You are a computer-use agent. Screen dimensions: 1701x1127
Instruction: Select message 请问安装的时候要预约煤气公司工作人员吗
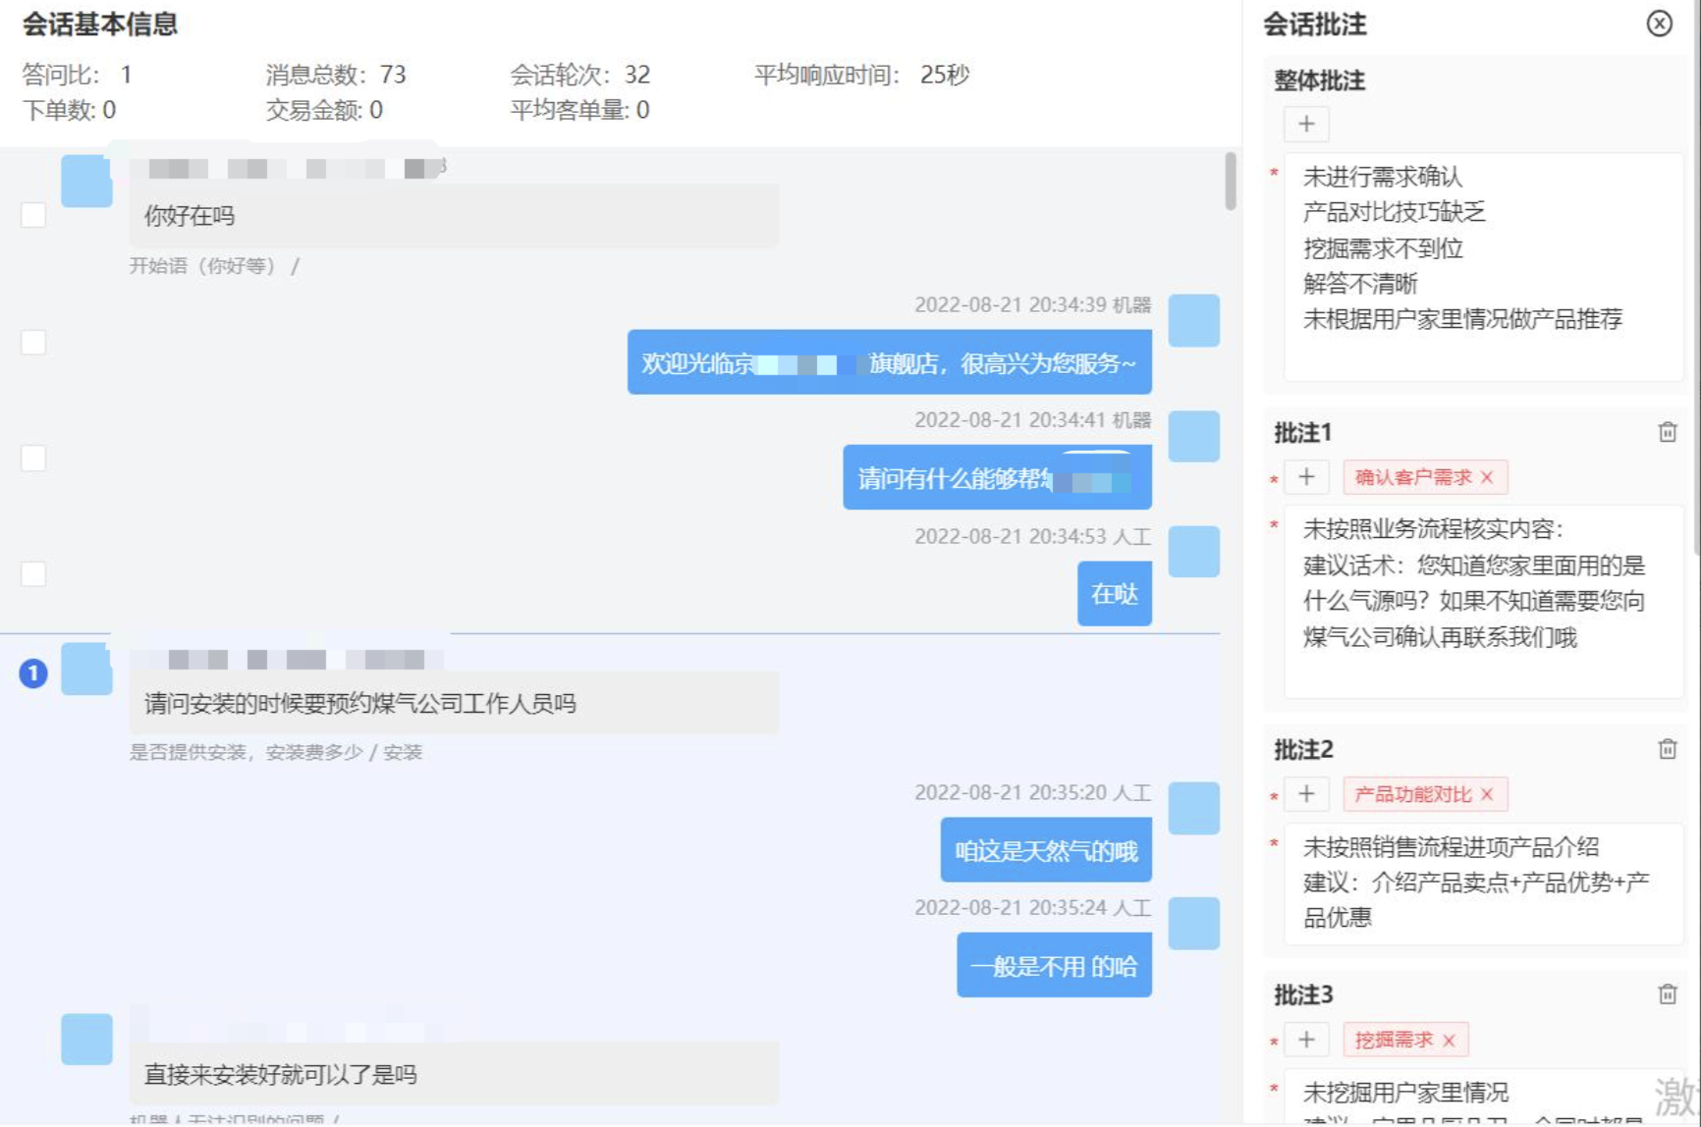coord(454,703)
